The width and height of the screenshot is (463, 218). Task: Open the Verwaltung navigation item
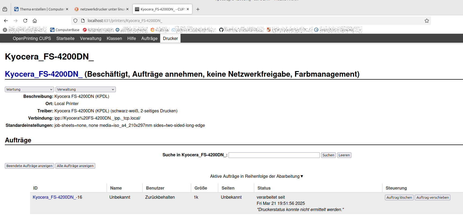point(91,38)
